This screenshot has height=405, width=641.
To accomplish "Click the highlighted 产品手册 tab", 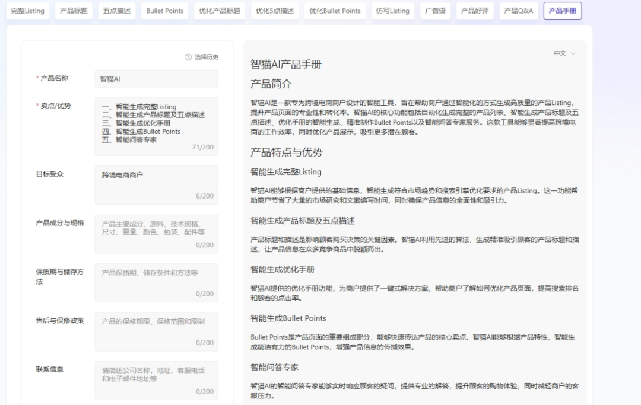I will coord(561,10).
